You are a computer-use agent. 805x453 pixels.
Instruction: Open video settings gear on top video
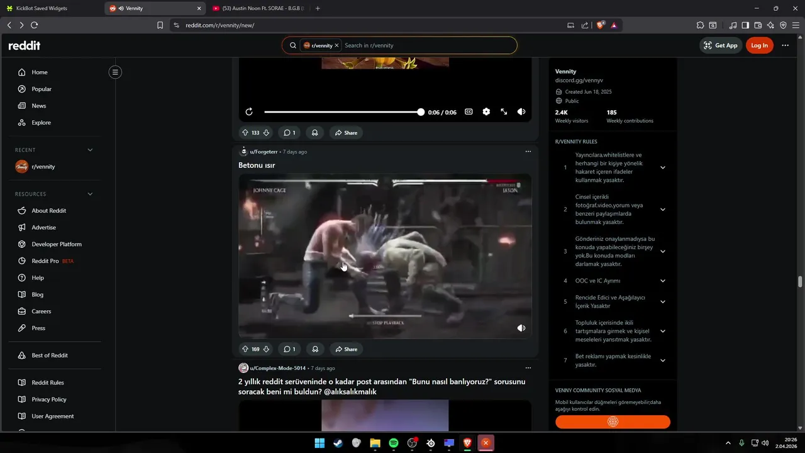(x=486, y=112)
